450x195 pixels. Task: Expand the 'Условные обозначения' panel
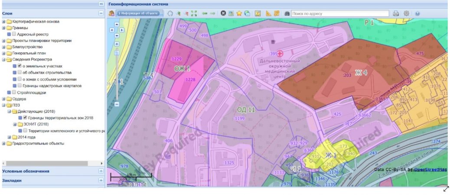click(x=101, y=171)
